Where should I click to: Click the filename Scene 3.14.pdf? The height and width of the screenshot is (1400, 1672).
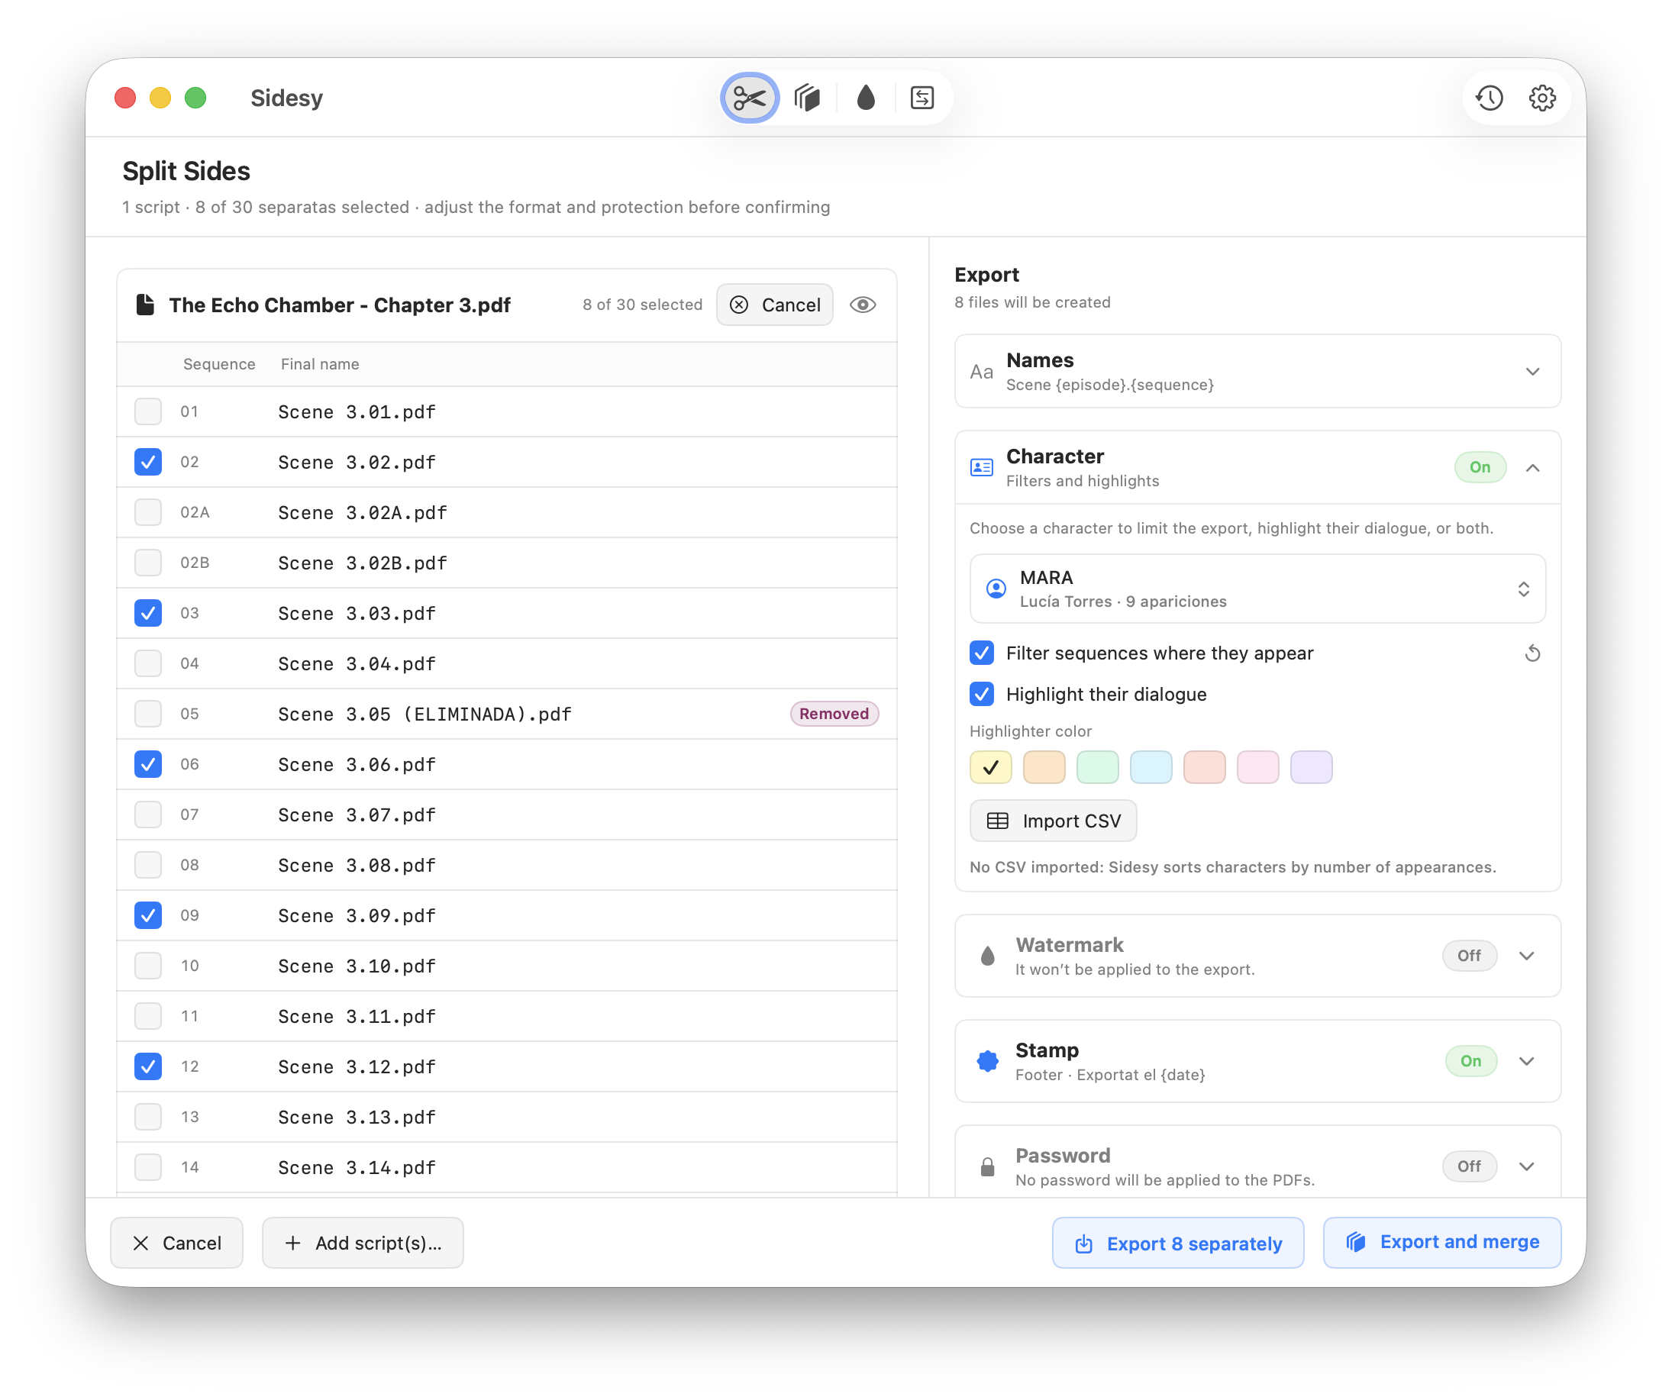[x=357, y=1168]
